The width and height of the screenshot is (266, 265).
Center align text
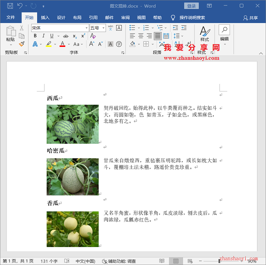tap(141, 36)
